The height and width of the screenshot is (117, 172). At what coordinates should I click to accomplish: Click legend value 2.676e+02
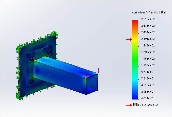point(148,26)
